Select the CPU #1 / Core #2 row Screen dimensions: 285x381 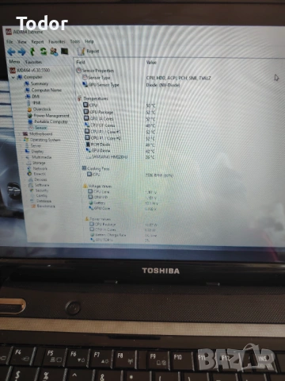click(103, 138)
